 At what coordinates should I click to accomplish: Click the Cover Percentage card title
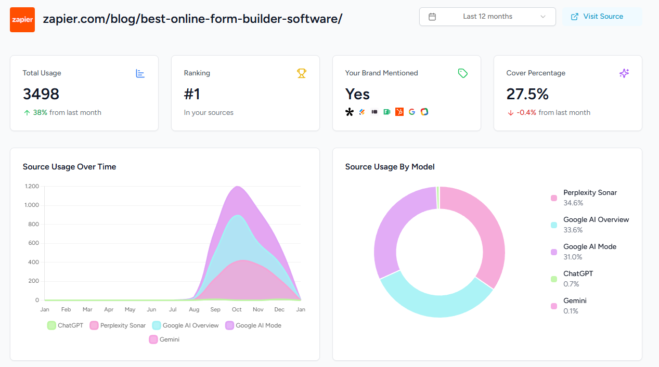pos(536,73)
